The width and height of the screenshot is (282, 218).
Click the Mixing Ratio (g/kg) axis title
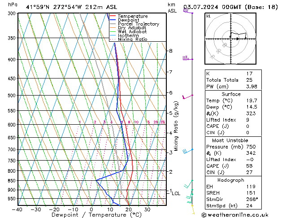click(x=176, y=126)
